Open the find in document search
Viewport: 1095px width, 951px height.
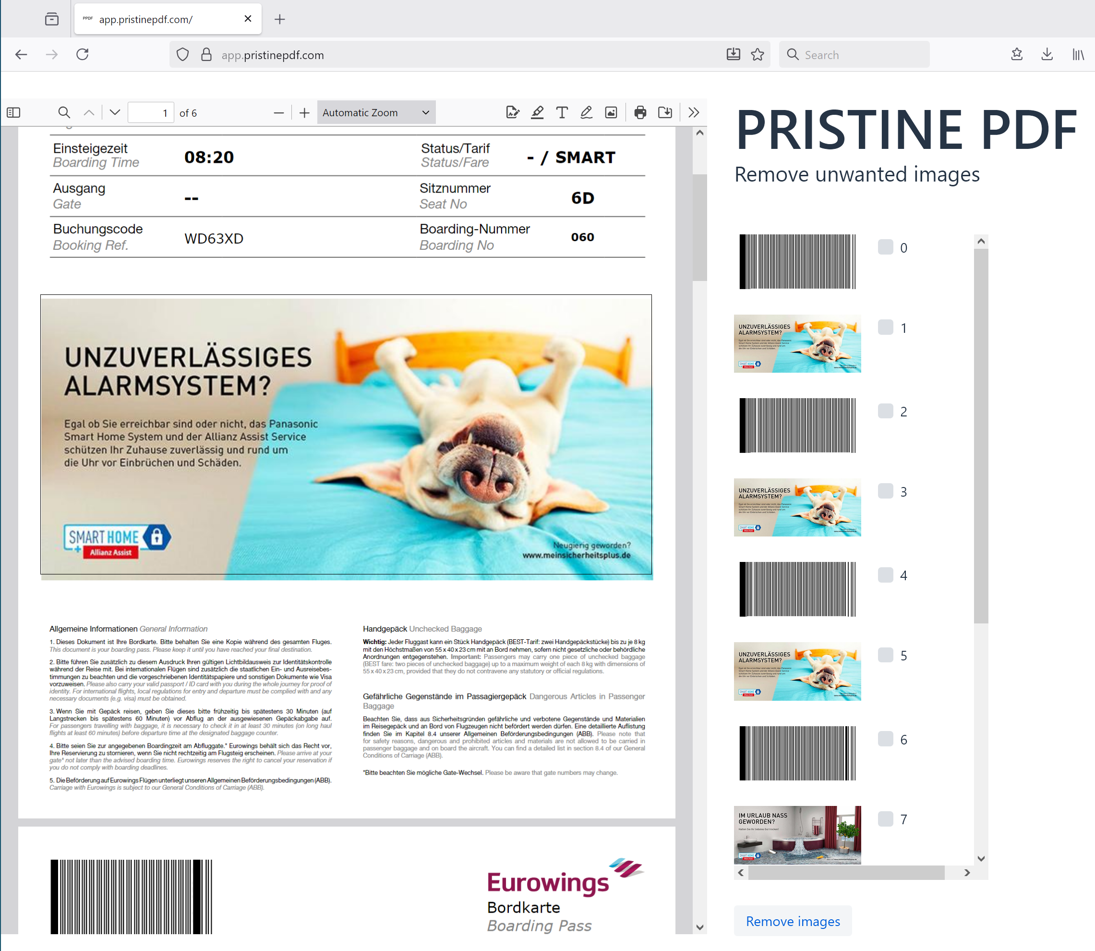tap(64, 112)
